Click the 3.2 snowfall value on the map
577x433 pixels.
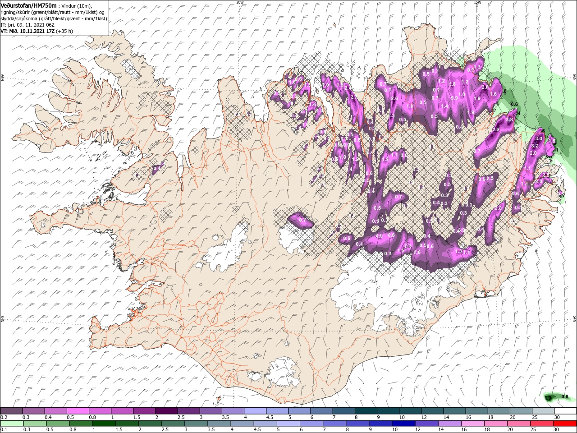point(535,146)
